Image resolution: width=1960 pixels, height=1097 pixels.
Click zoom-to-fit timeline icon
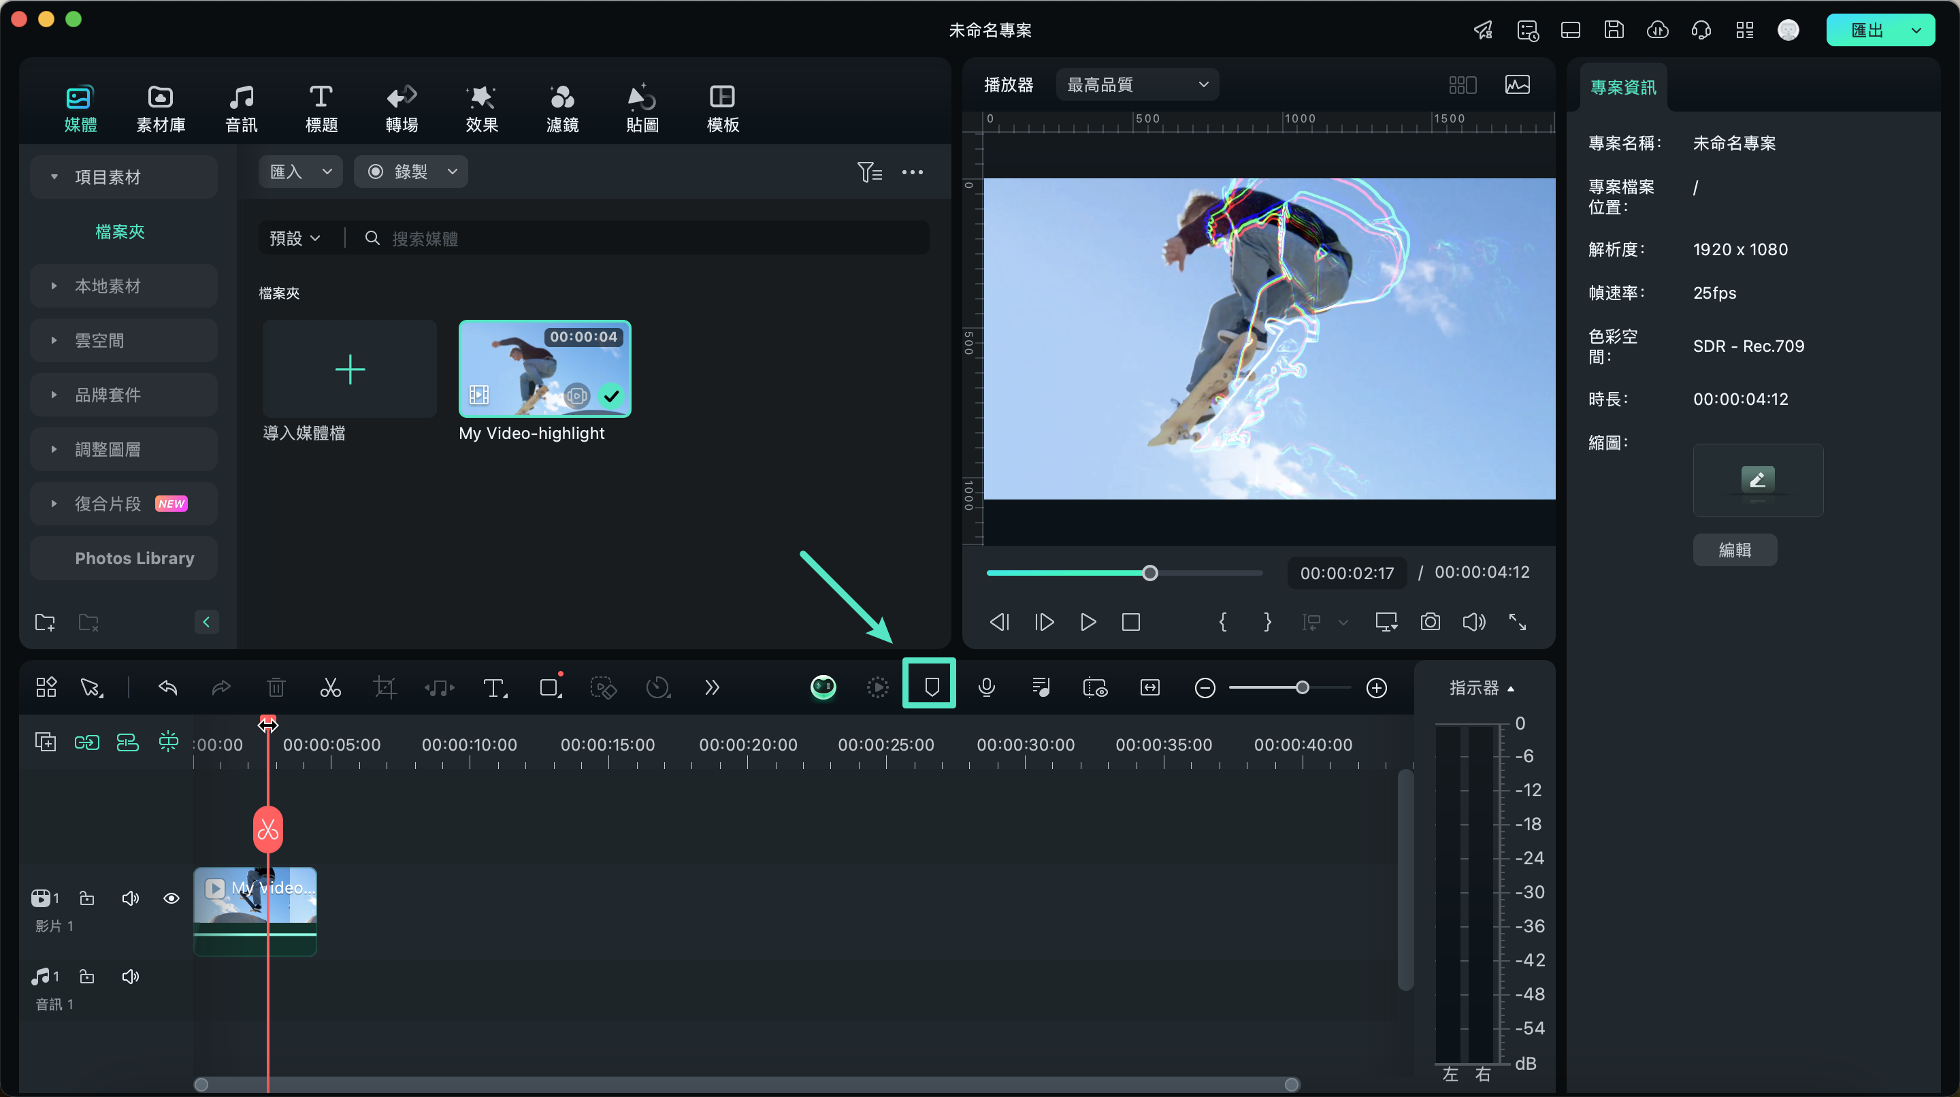(x=1149, y=688)
